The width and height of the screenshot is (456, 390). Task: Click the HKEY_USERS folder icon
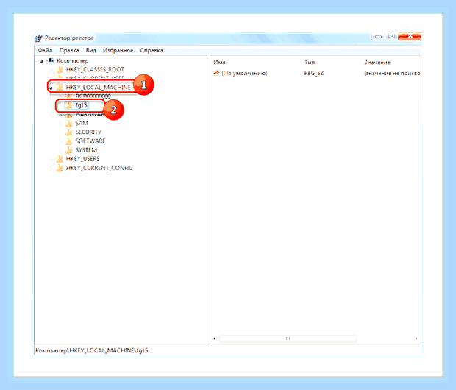(60, 159)
